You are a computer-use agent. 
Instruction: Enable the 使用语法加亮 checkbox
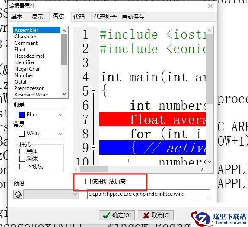(x=88, y=182)
